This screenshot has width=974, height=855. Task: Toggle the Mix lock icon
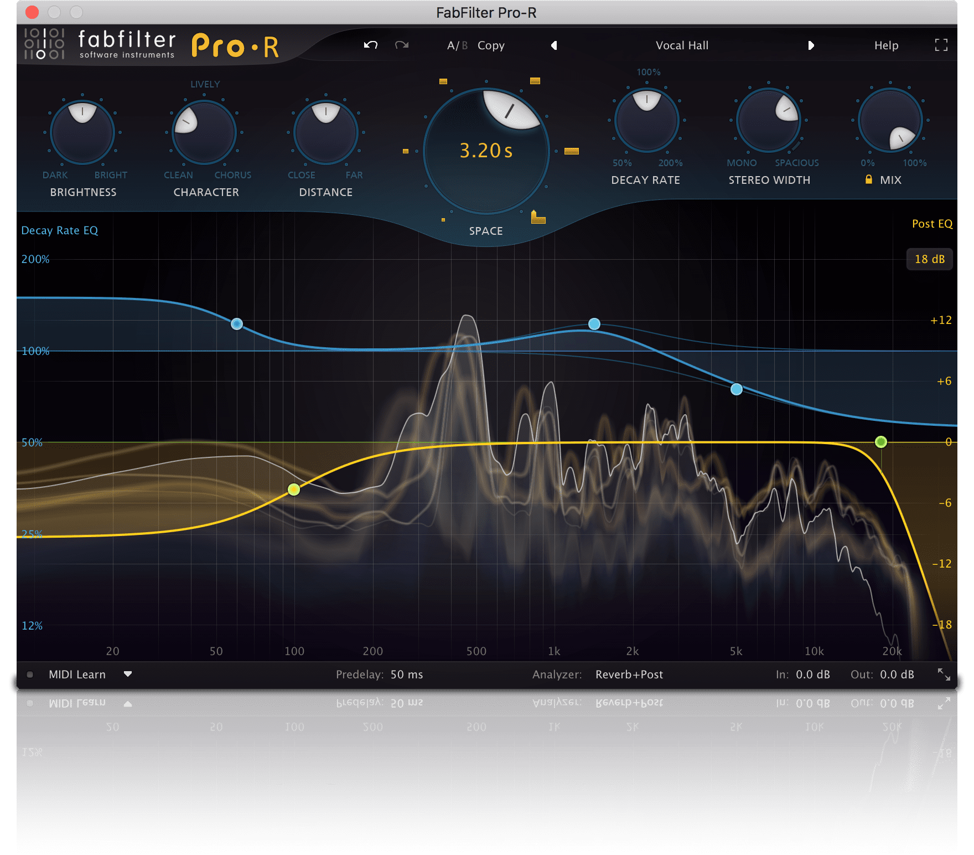coord(869,179)
